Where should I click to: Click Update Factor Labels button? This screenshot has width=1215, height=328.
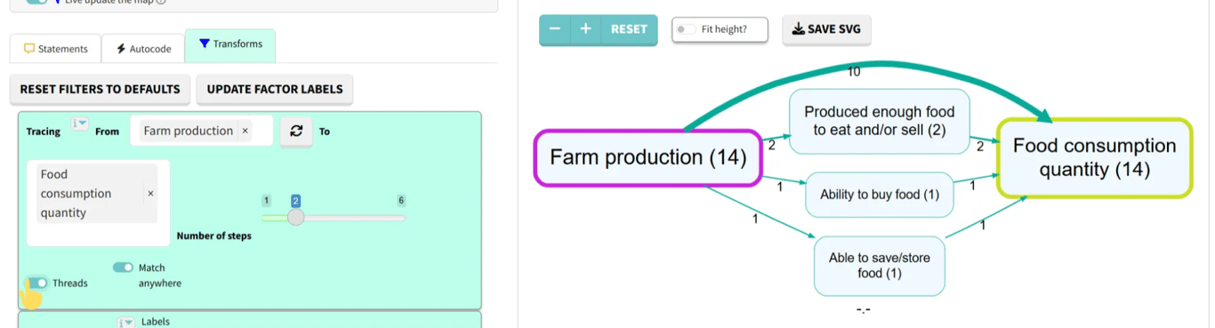275,89
